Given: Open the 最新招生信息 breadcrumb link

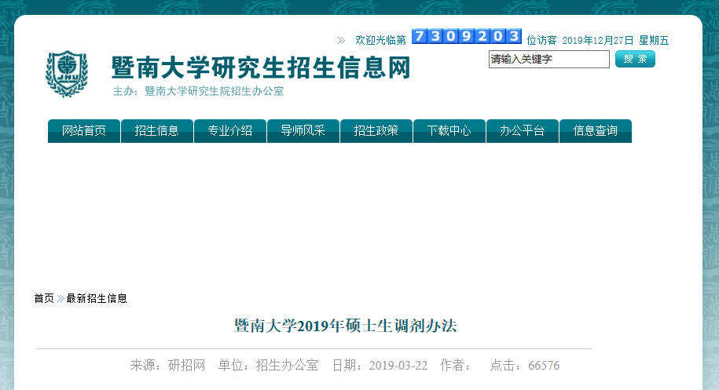Looking at the screenshot, I should tap(97, 298).
